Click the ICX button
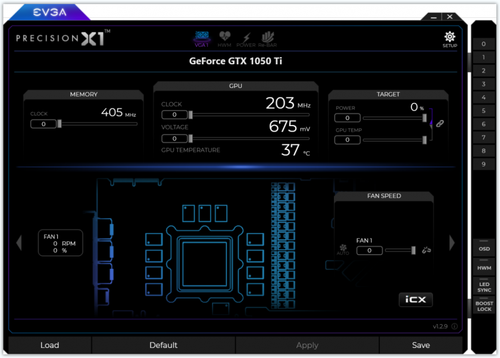 (415, 299)
